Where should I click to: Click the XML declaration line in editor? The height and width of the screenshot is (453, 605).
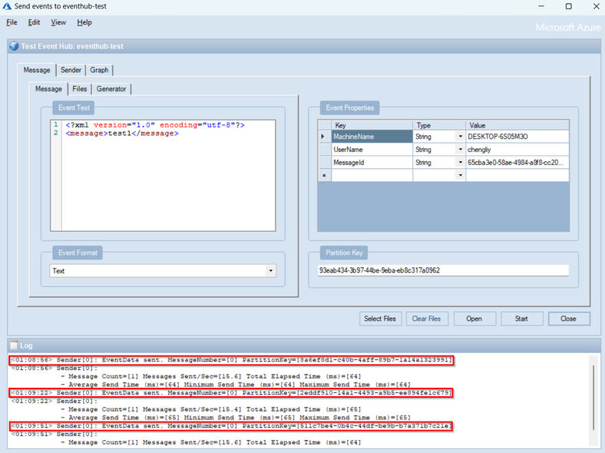[155, 125]
